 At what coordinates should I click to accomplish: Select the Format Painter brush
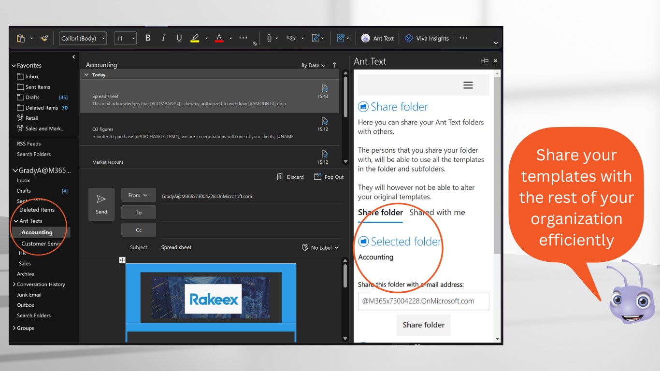click(44, 38)
